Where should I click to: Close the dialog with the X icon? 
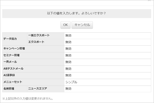tap(149, 1)
